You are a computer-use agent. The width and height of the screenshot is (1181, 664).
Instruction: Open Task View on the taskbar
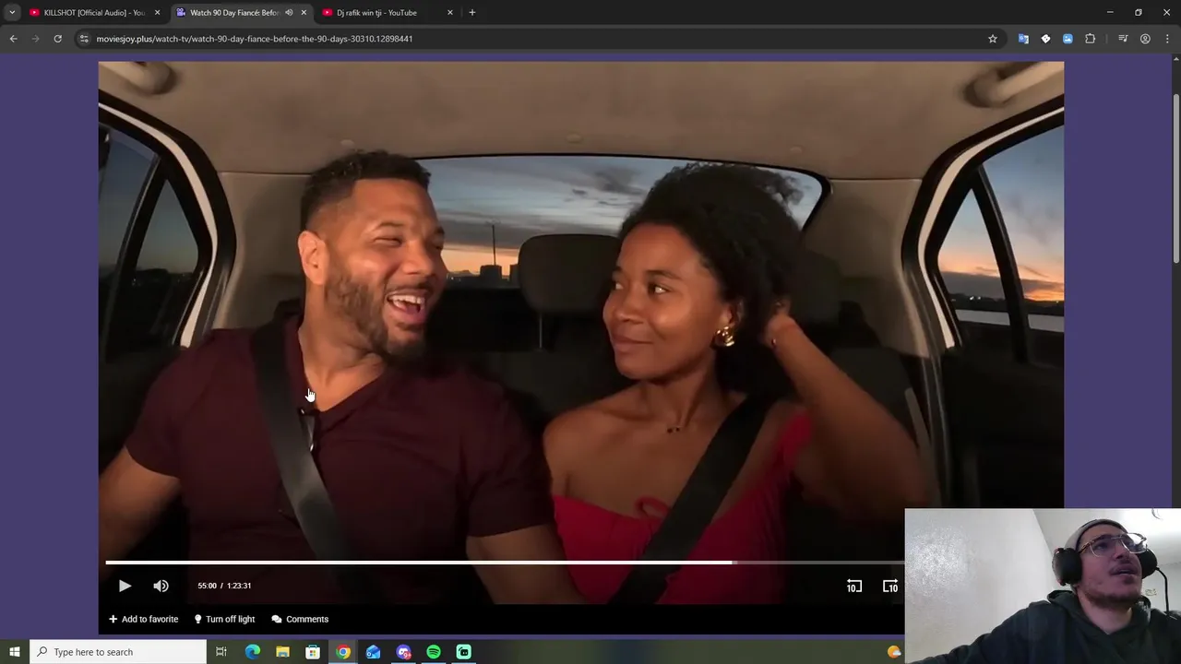[x=221, y=652]
